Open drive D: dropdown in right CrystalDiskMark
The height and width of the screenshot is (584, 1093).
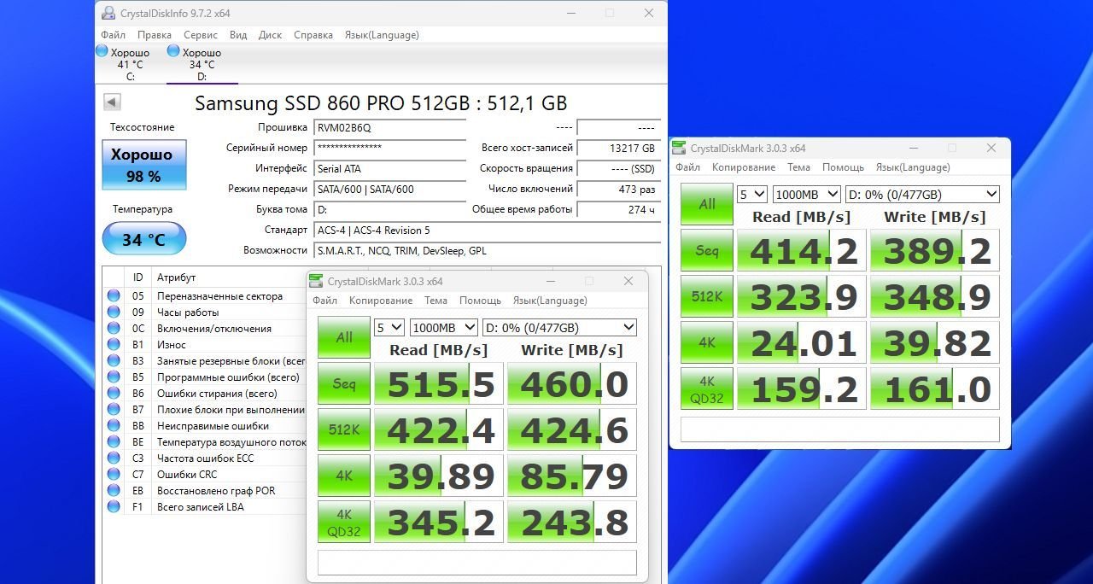point(922,194)
